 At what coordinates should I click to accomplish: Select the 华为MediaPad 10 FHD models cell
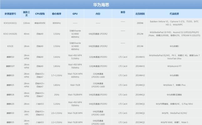click(x=174, y=34)
